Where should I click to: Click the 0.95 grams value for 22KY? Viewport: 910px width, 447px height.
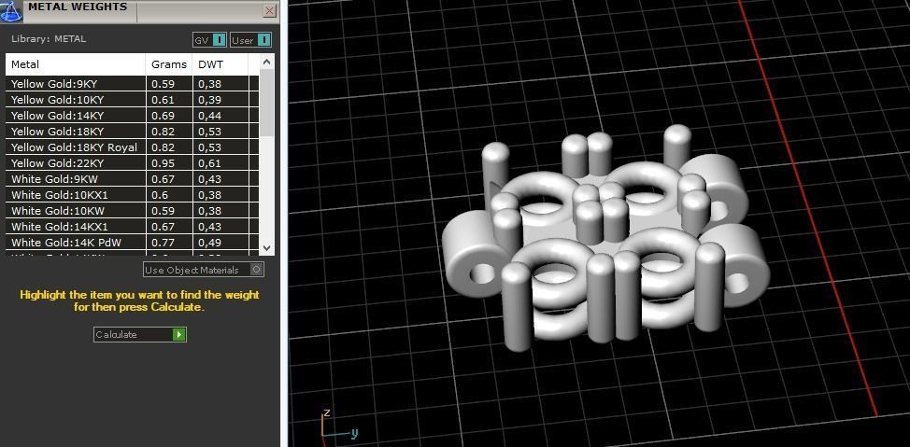point(164,163)
